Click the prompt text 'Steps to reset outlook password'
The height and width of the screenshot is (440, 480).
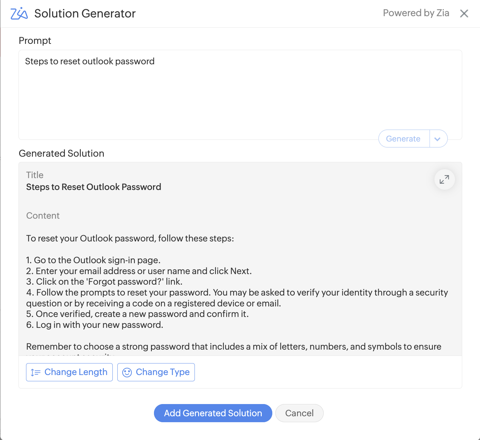coord(90,61)
